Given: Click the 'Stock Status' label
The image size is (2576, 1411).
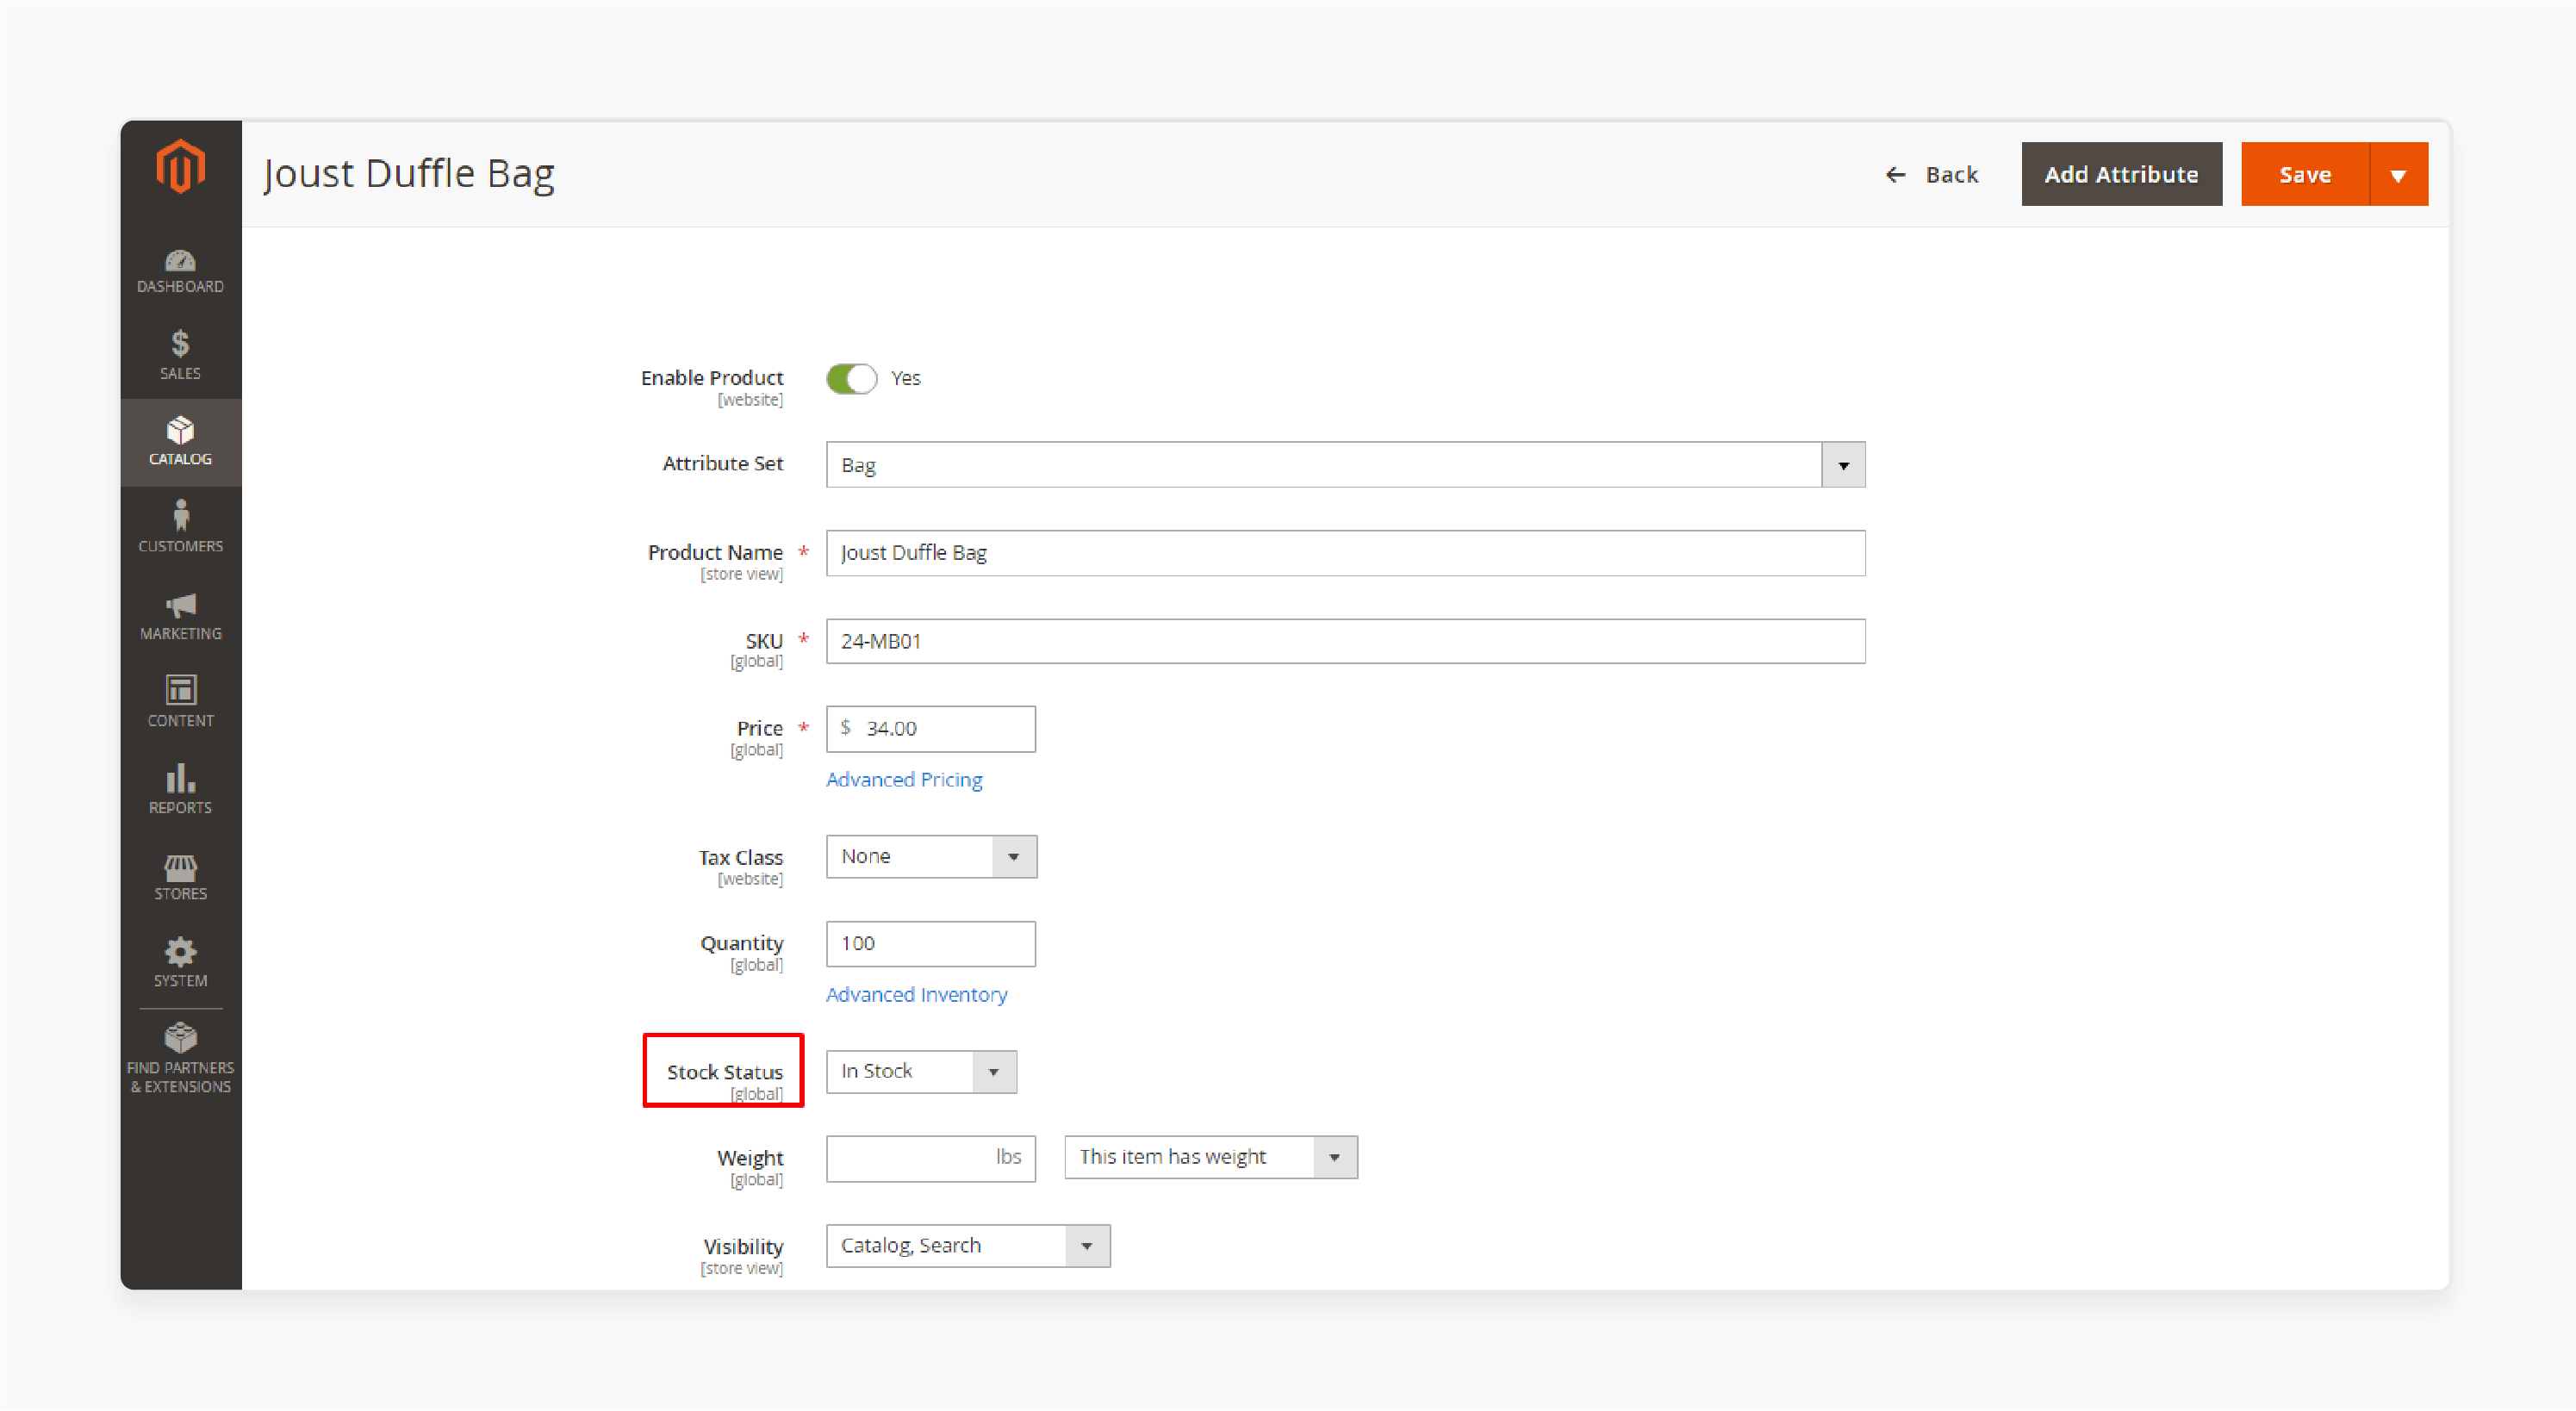Looking at the screenshot, I should pyautogui.click(x=725, y=1073).
